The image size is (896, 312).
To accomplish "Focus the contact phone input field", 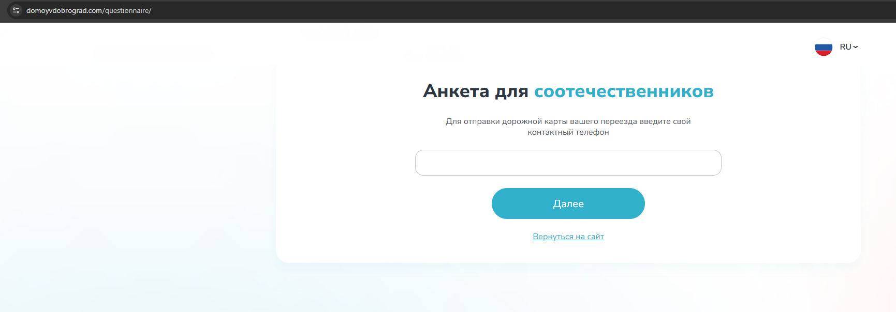I will click(x=568, y=163).
